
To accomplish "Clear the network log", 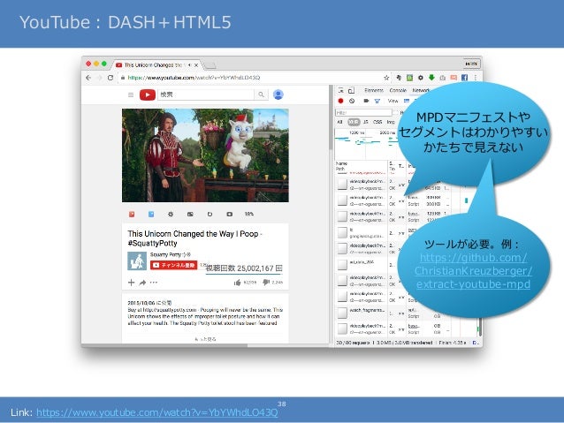I will [x=352, y=101].
